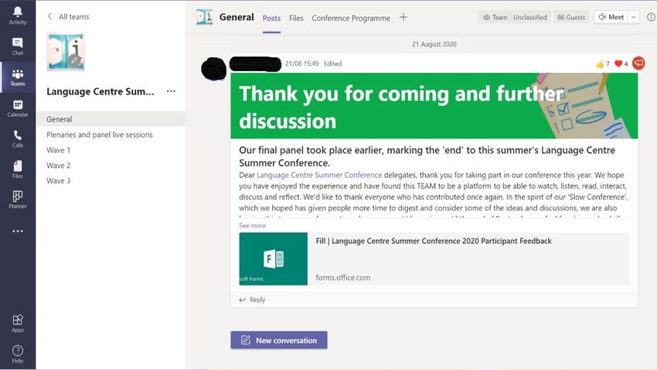Open the Files icon in left rail

(x=18, y=170)
